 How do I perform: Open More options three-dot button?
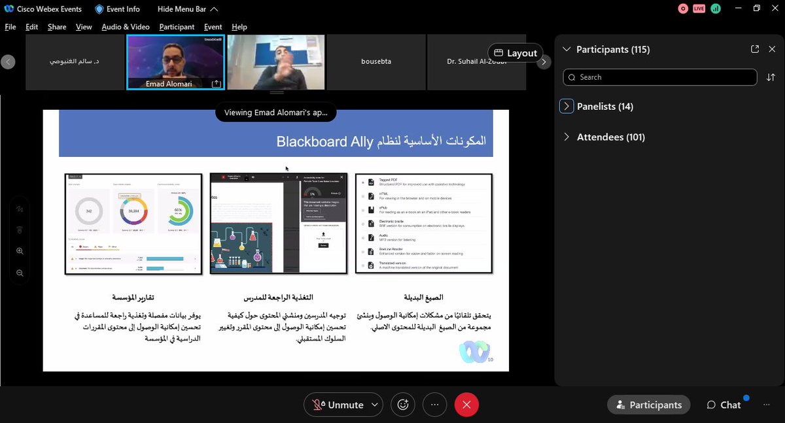click(x=434, y=405)
